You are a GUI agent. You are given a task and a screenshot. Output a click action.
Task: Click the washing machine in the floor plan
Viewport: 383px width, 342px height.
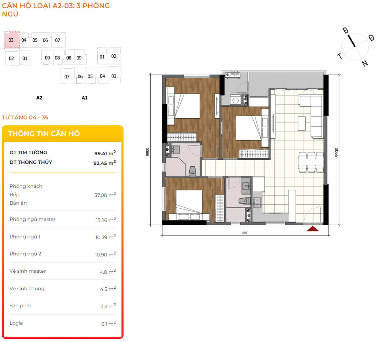(x=236, y=100)
